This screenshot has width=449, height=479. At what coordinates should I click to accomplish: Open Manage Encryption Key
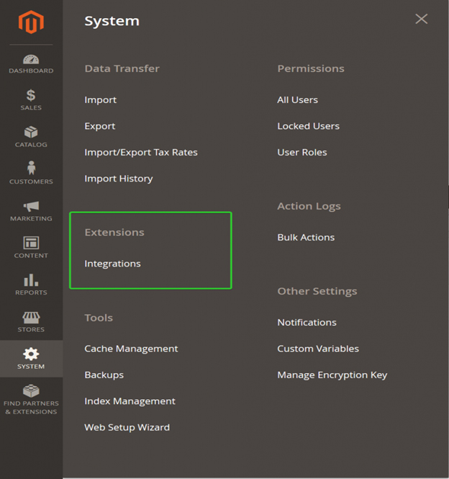click(x=332, y=375)
